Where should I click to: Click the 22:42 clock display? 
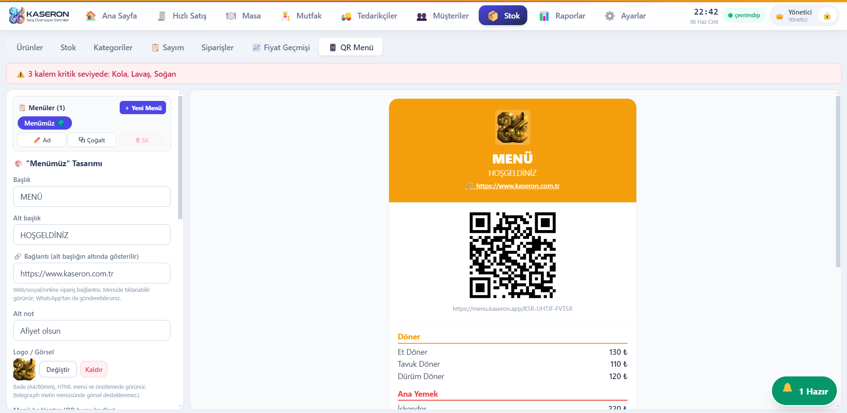[706, 12]
